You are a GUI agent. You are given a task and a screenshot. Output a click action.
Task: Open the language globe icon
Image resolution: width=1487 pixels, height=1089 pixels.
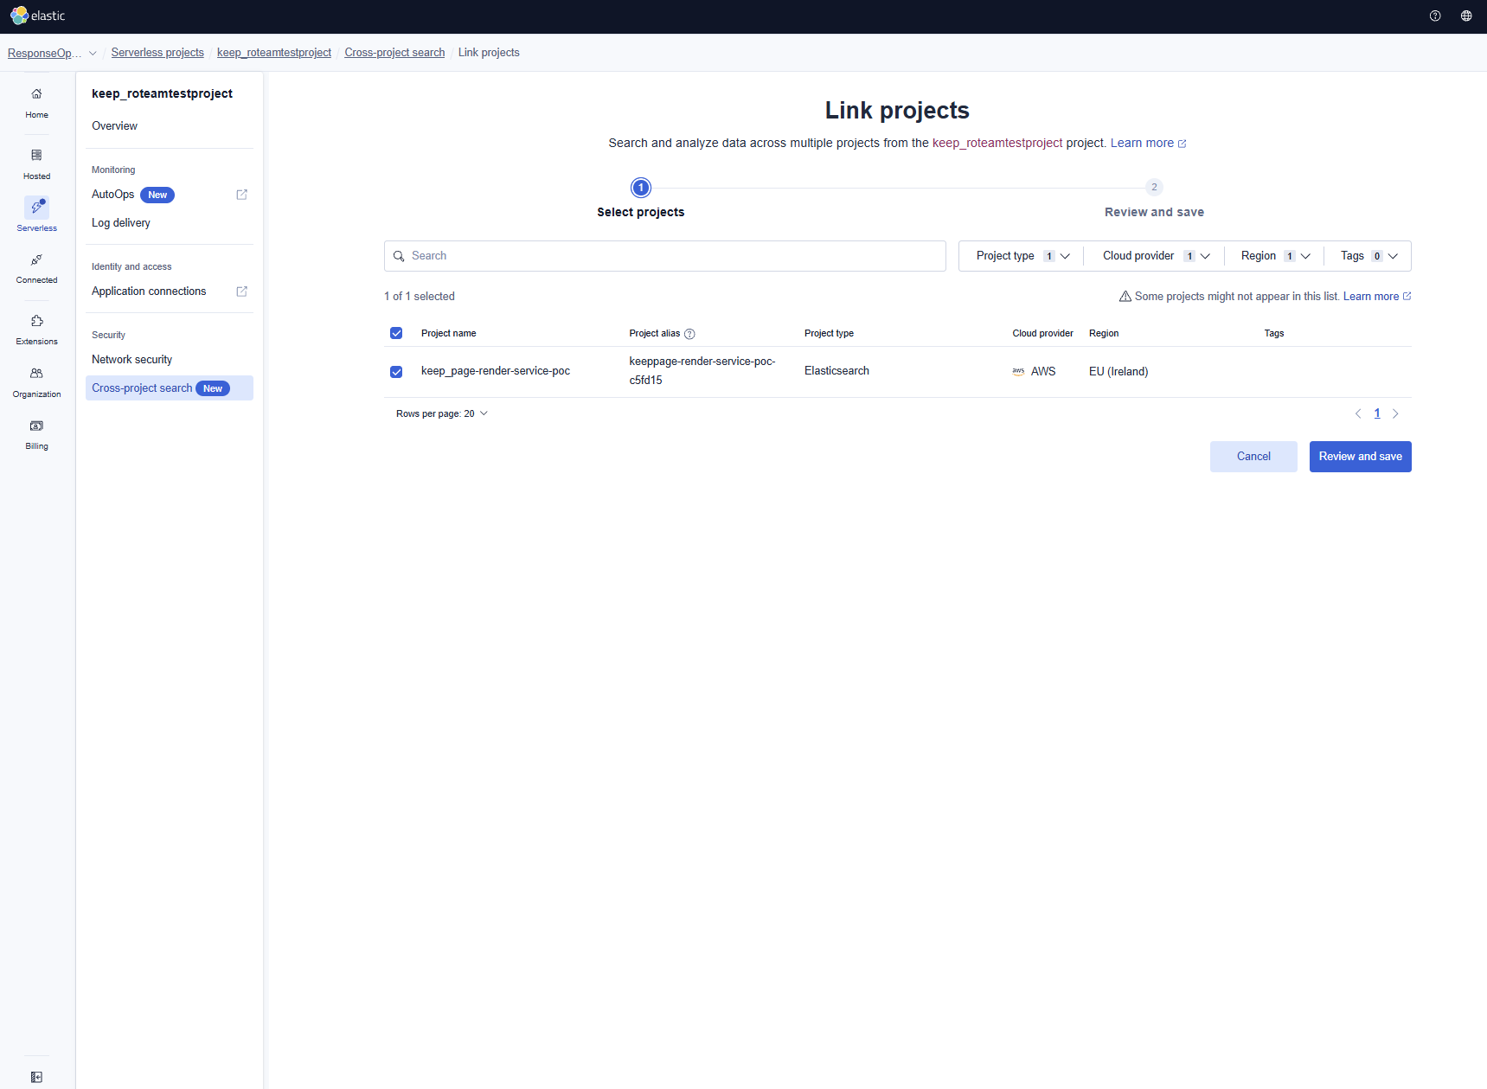[1466, 16]
